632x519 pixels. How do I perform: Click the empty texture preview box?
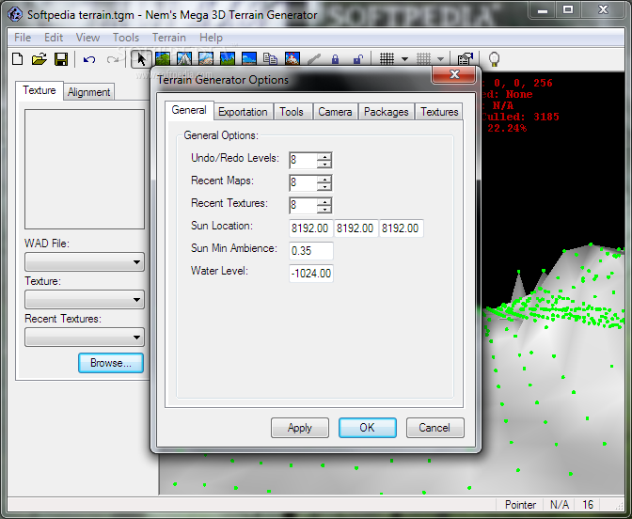85,169
